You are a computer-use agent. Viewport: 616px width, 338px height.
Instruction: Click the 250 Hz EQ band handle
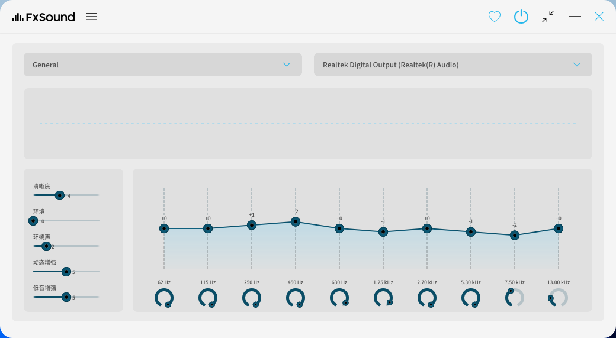tap(252, 225)
